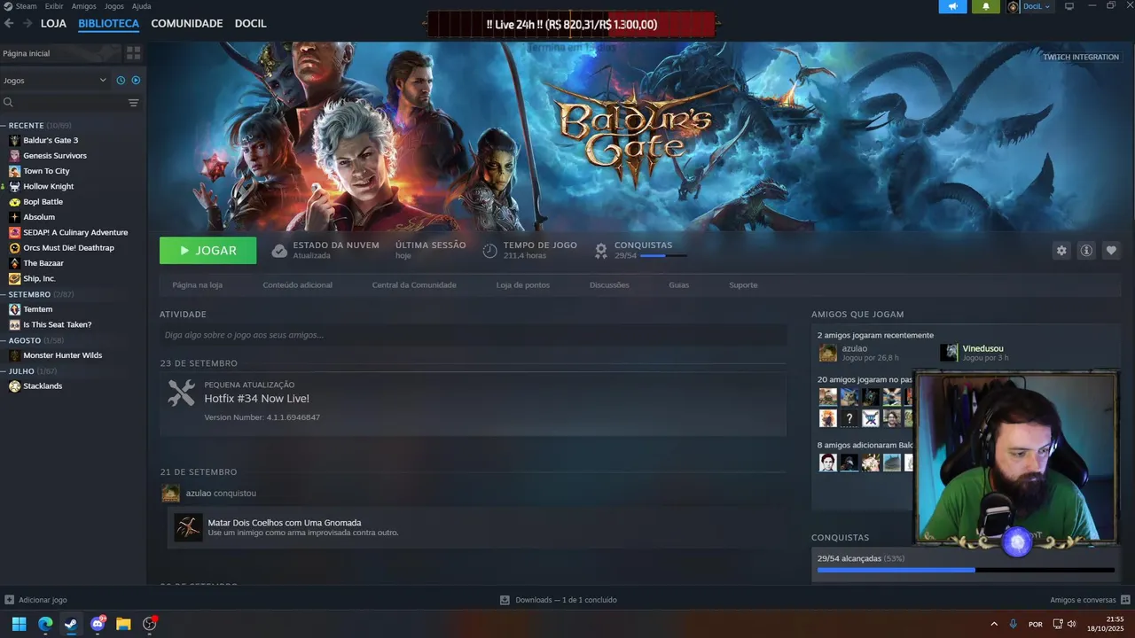This screenshot has width=1135, height=638.
Task: Click the plus icon for Adicionar jogo
Action: click(x=9, y=600)
